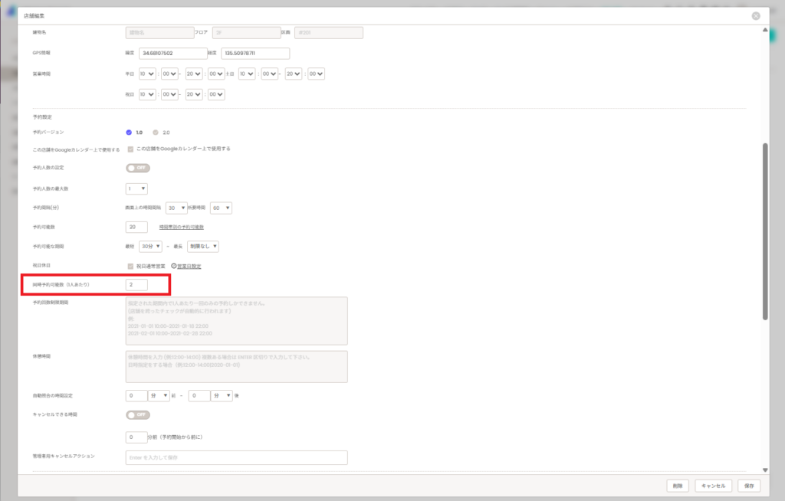Viewport: 785px width, 501px height.
Task: Check the 祝日通常営業 checkbox
Action: click(x=130, y=266)
